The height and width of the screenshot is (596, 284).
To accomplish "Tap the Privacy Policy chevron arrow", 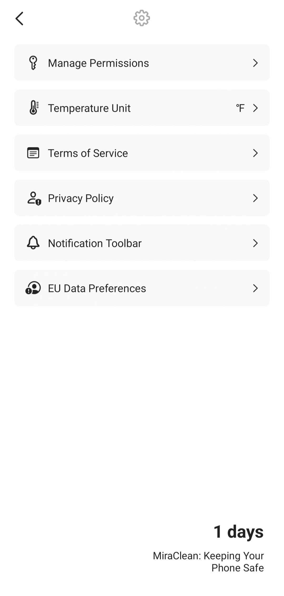I will (255, 198).
